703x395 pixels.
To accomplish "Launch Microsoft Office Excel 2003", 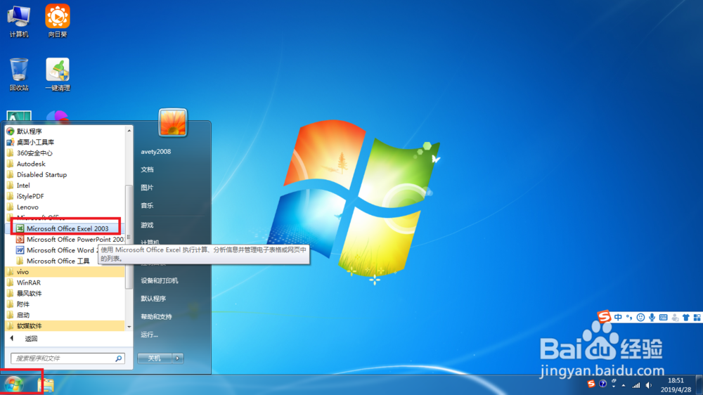I will pos(66,228).
